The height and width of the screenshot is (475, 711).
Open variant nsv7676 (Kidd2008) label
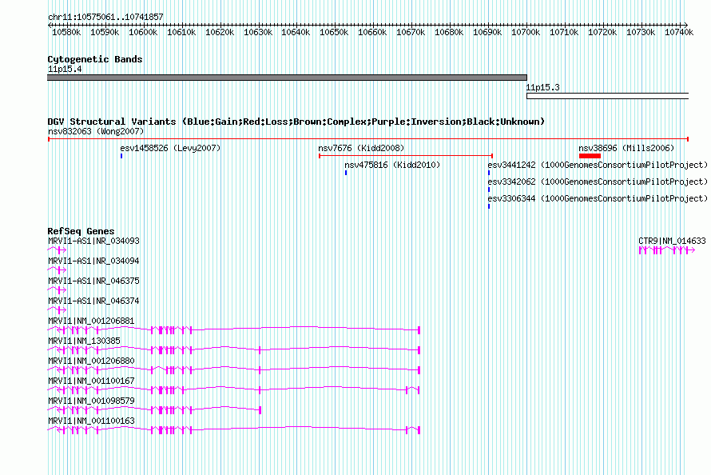tap(361, 148)
